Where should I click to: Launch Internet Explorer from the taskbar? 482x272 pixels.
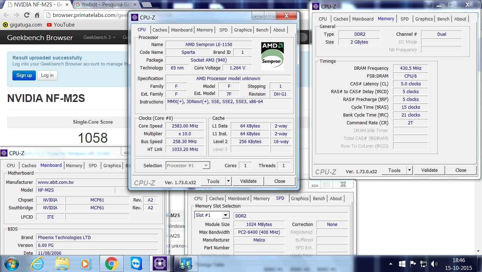click(x=37, y=263)
